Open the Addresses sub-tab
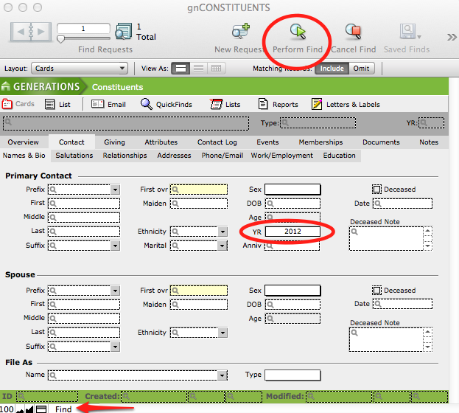The height and width of the screenshot is (413, 459). (x=174, y=156)
